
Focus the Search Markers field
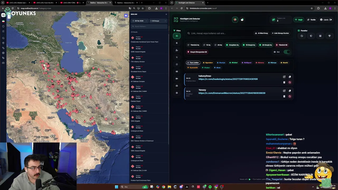click(x=149, y=26)
